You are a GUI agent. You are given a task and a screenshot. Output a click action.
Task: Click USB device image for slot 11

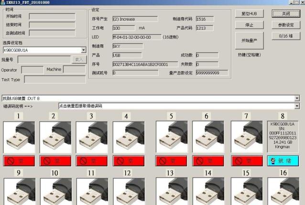click(92, 192)
